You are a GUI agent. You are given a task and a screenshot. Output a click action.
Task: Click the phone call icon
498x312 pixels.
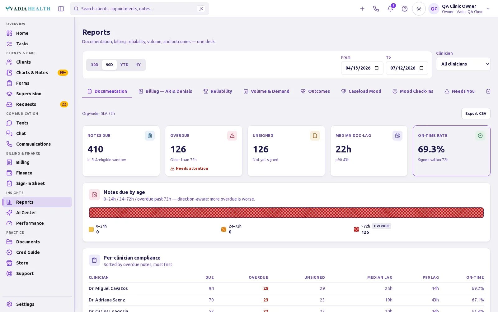376,9
